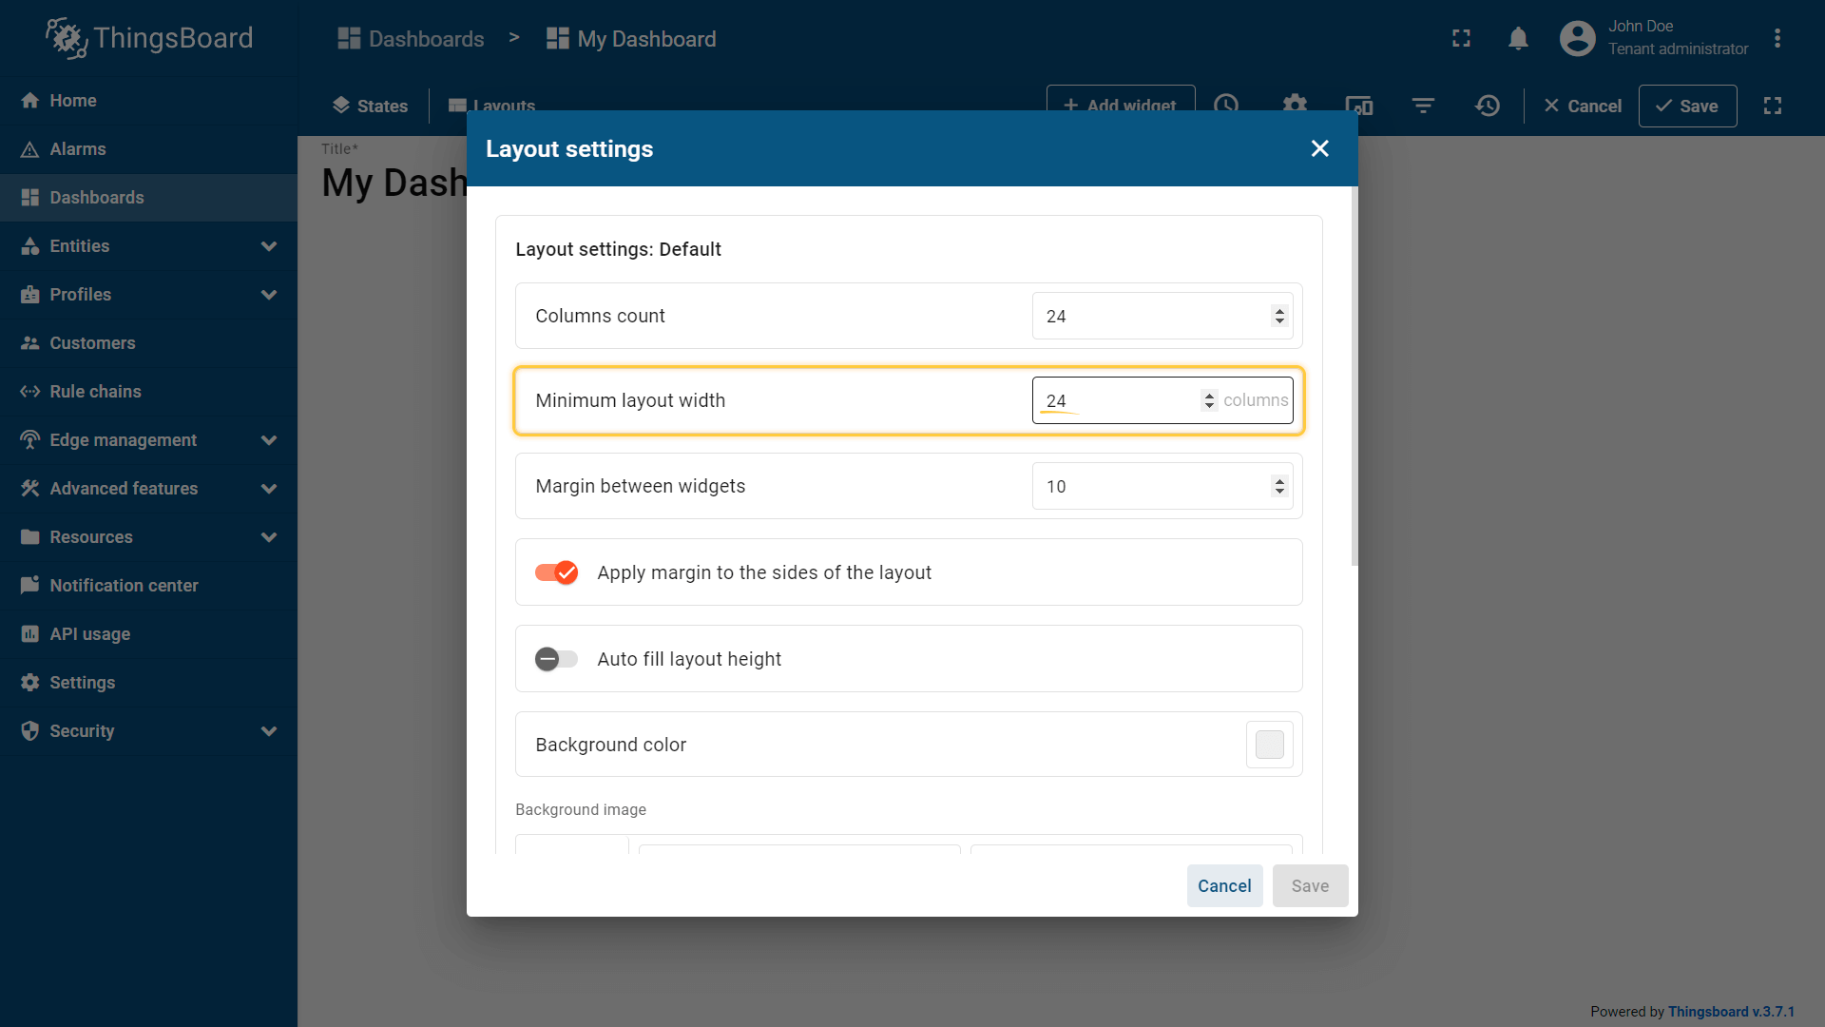This screenshot has width=1825, height=1027.
Task: Click the fullscreen icon in top header
Action: pos(1461,39)
